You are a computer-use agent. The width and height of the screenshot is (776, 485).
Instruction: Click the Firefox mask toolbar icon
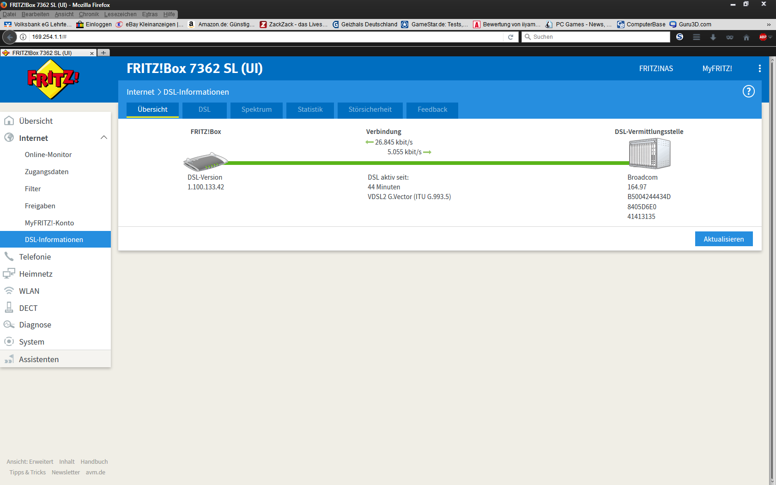tap(730, 37)
